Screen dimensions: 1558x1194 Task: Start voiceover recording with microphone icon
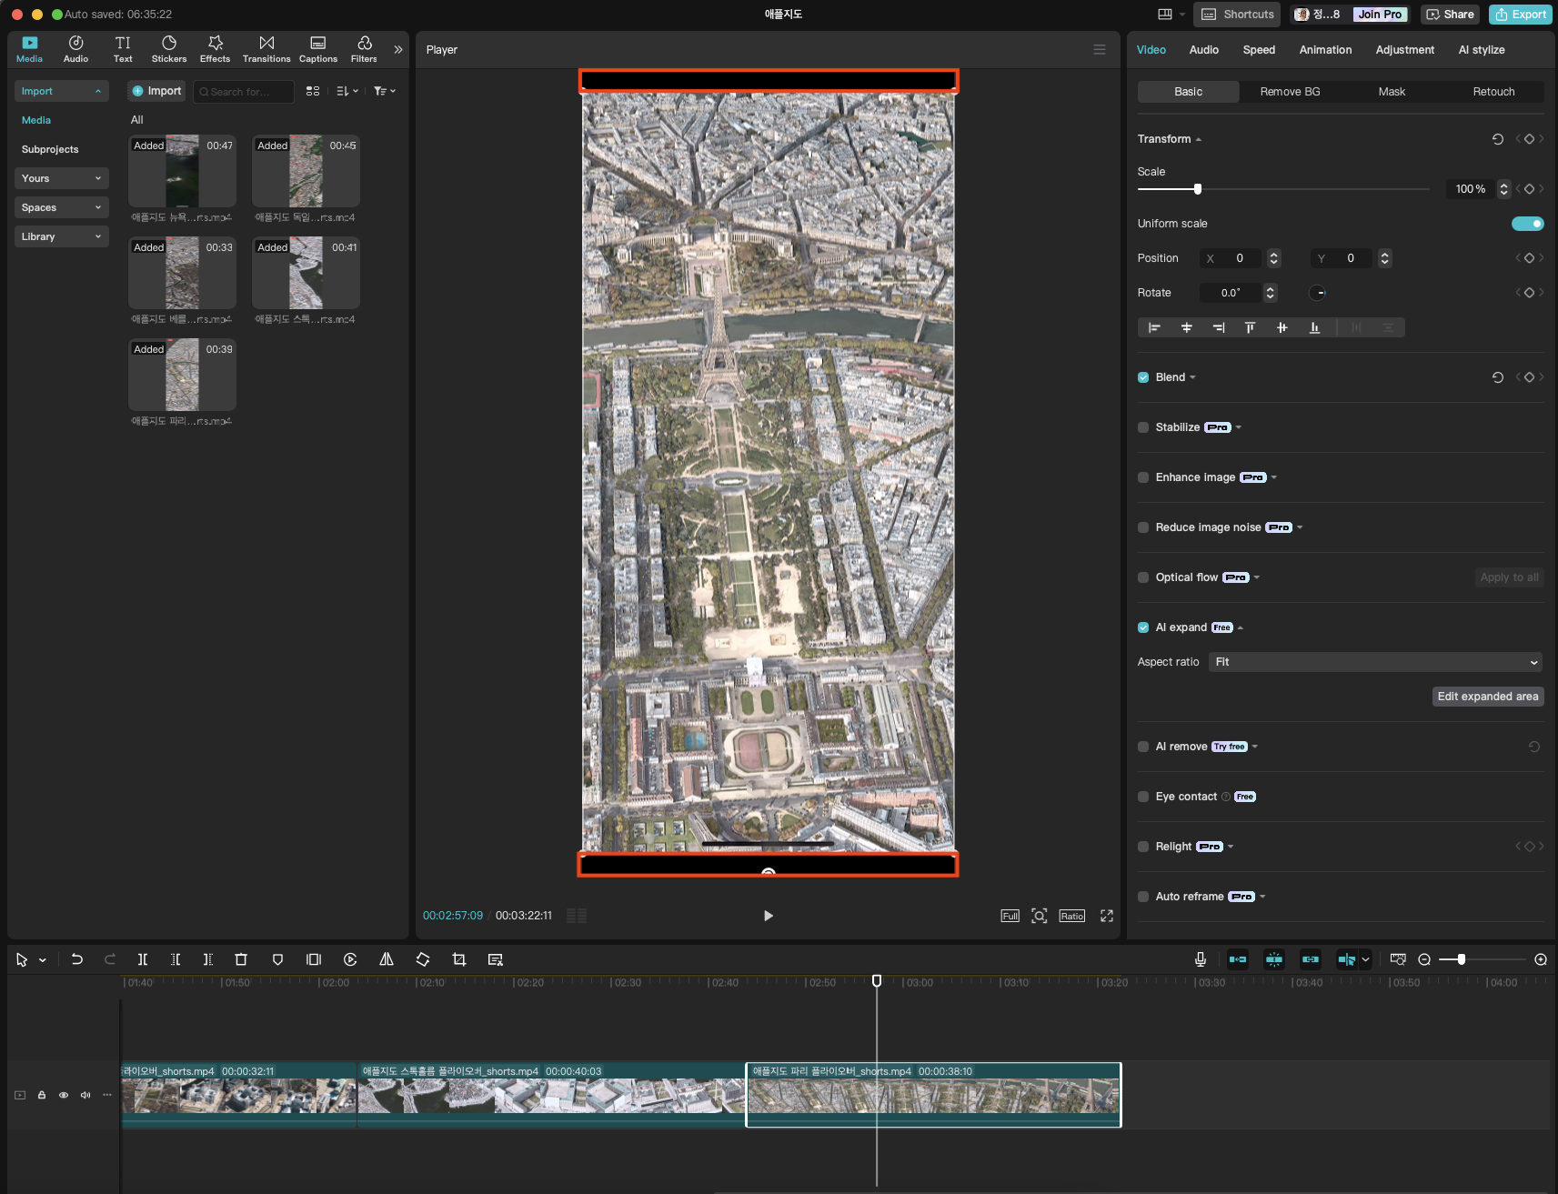pos(1201,959)
